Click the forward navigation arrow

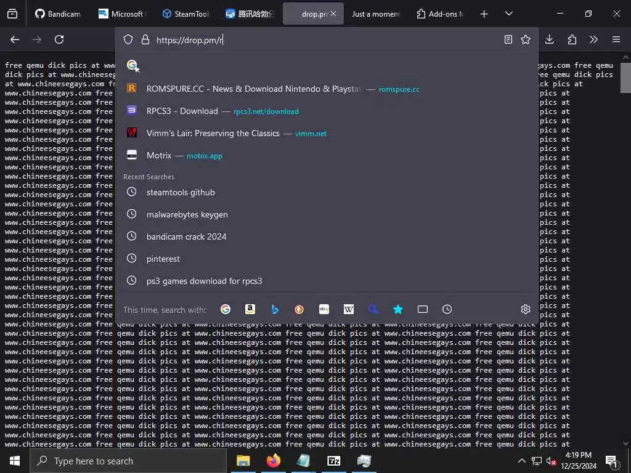37,39
